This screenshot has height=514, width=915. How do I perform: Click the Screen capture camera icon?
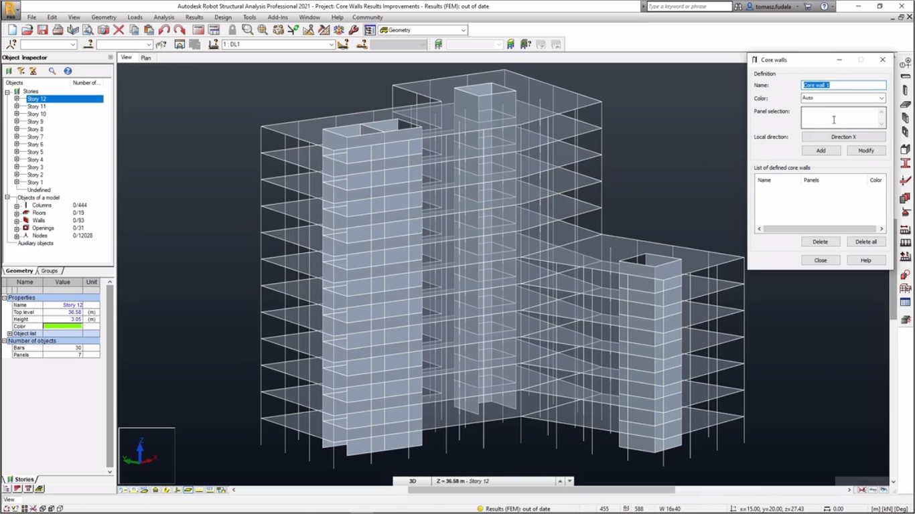(x=103, y=30)
